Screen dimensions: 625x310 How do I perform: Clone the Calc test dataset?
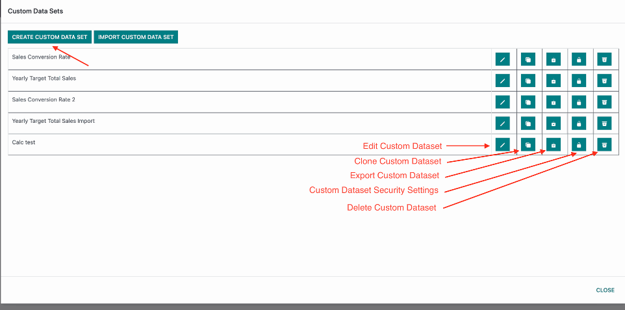pos(528,144)
